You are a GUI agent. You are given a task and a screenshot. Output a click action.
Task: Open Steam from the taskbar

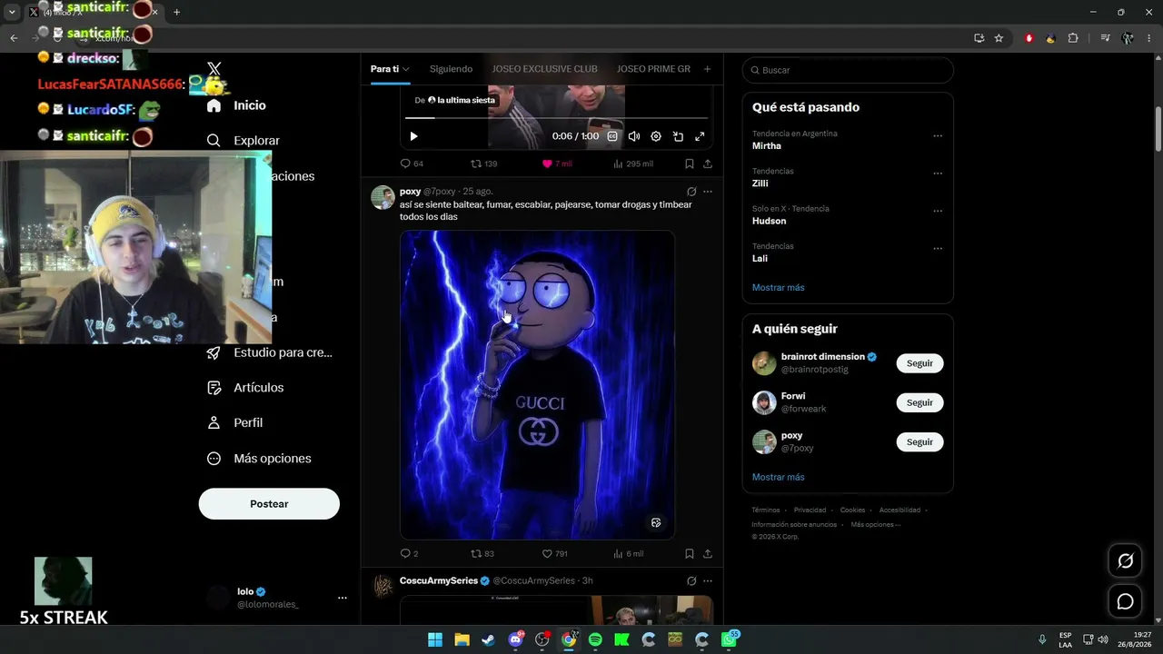coord(488,639)
